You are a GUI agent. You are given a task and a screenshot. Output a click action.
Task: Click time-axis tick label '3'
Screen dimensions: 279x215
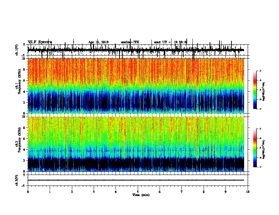point(94,192)
